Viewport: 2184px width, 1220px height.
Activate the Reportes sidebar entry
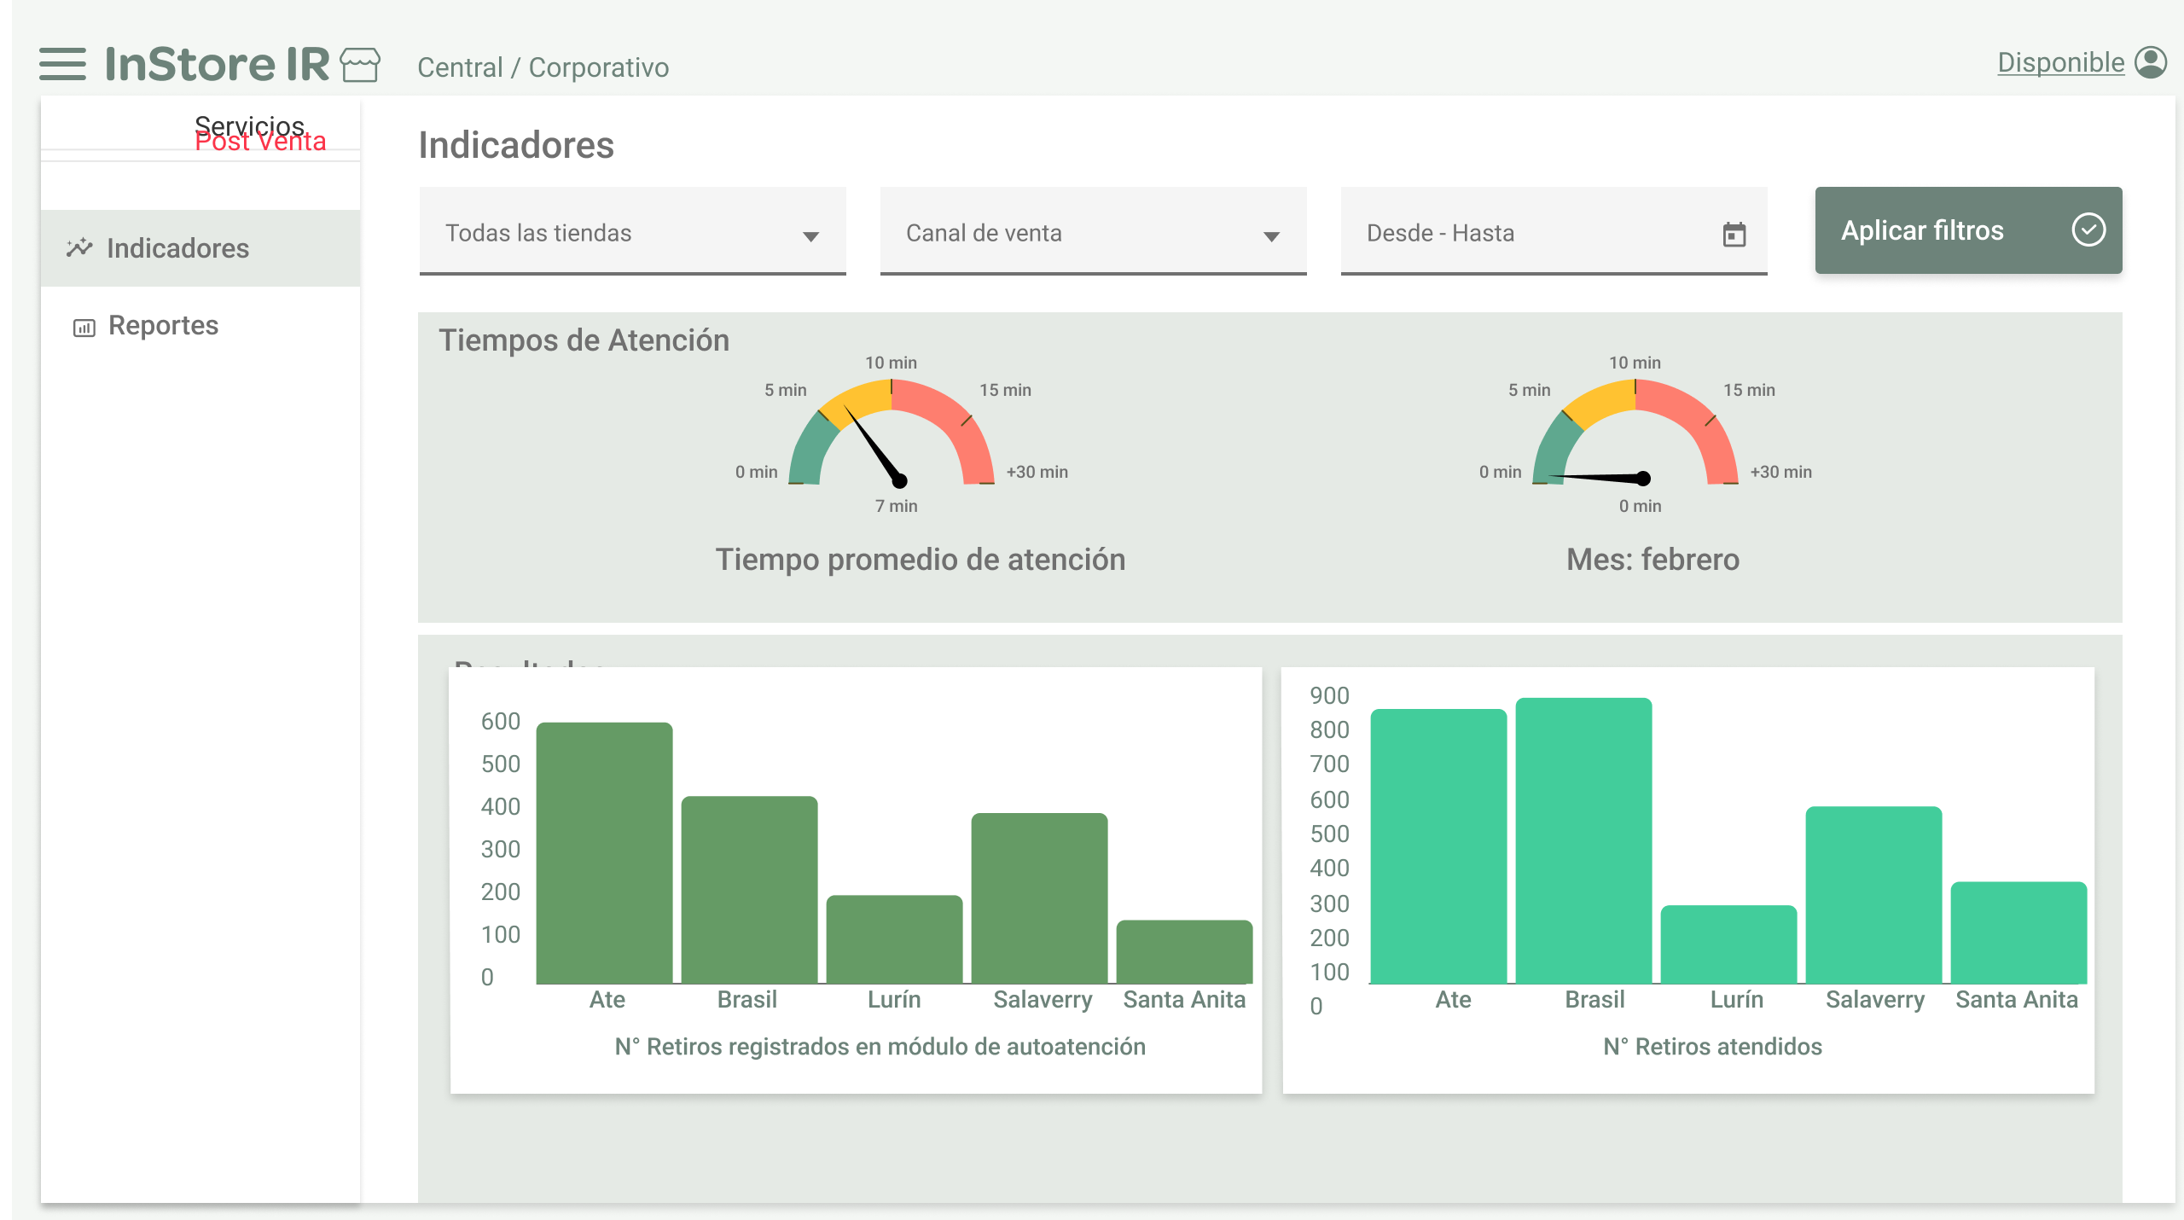click(162, 325)
